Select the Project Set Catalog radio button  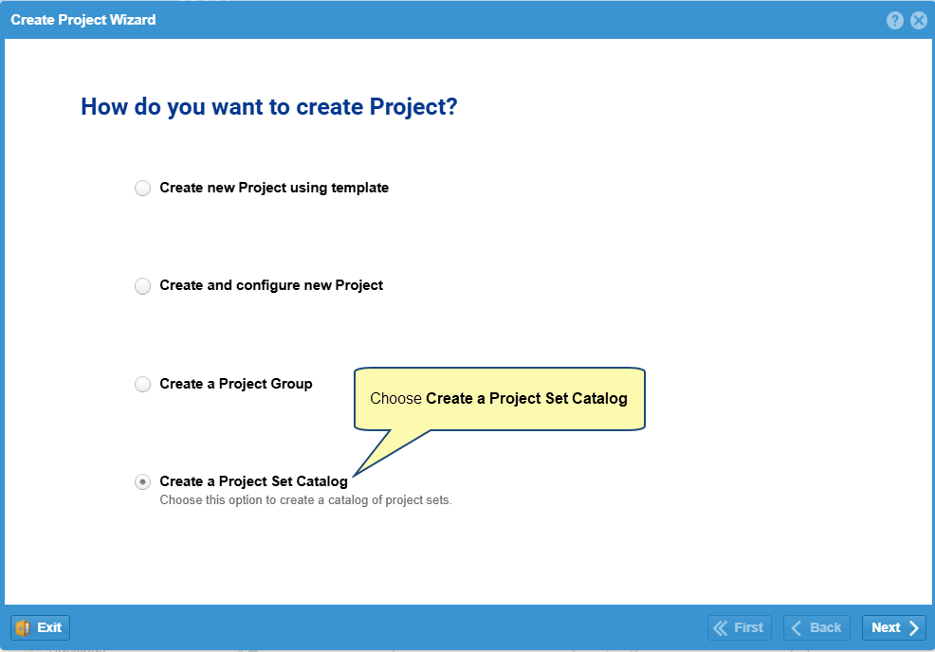(142, 481)
